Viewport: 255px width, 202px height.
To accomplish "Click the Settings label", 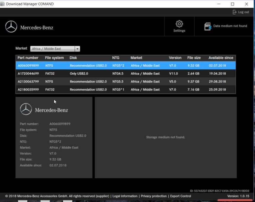I will tap(179, 31).
